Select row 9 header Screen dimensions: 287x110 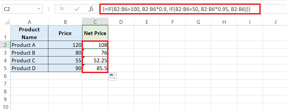5,99
